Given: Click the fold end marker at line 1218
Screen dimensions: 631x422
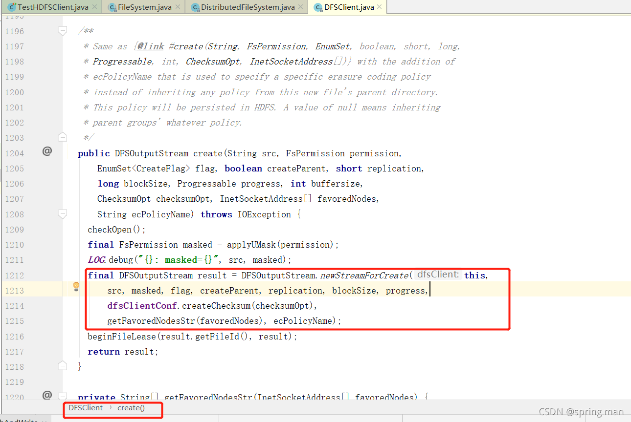Looking at the screenshot, I should (63, 365).
